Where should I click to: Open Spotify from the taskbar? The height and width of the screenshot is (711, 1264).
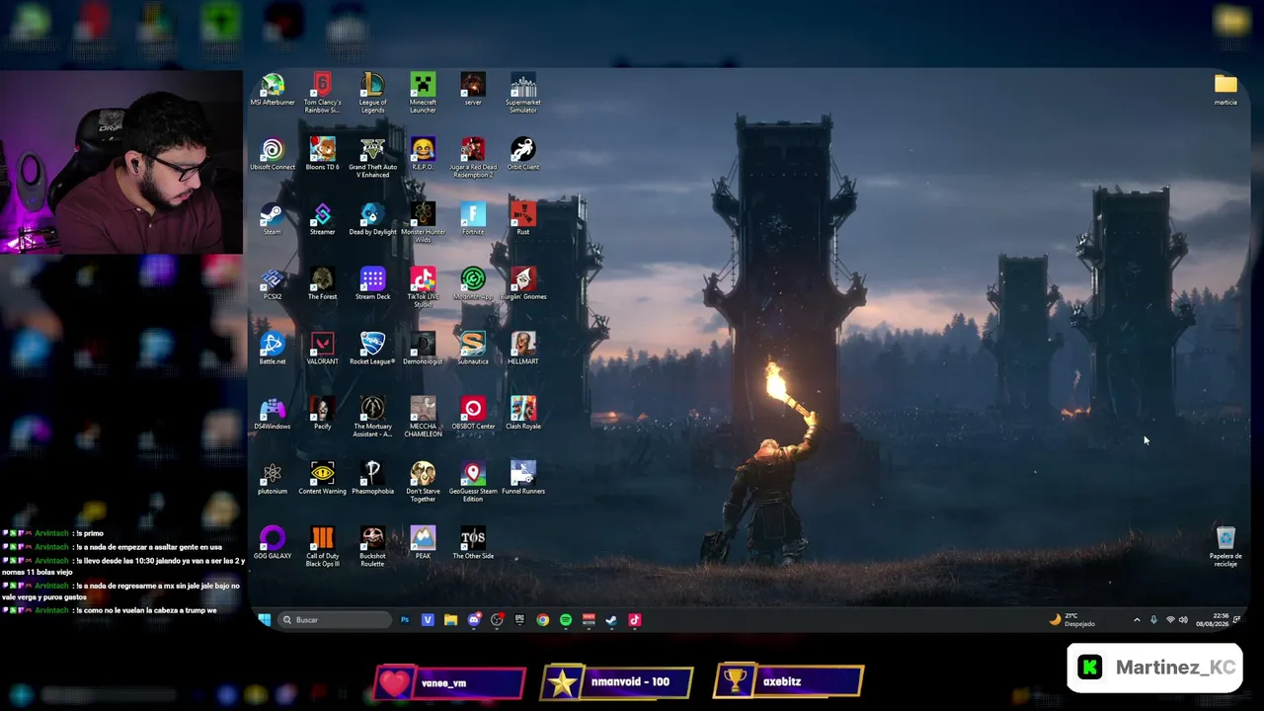(566, 620)
